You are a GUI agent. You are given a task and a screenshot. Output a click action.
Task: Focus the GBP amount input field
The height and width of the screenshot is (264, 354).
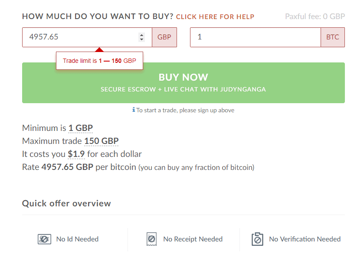pos(87,37)
